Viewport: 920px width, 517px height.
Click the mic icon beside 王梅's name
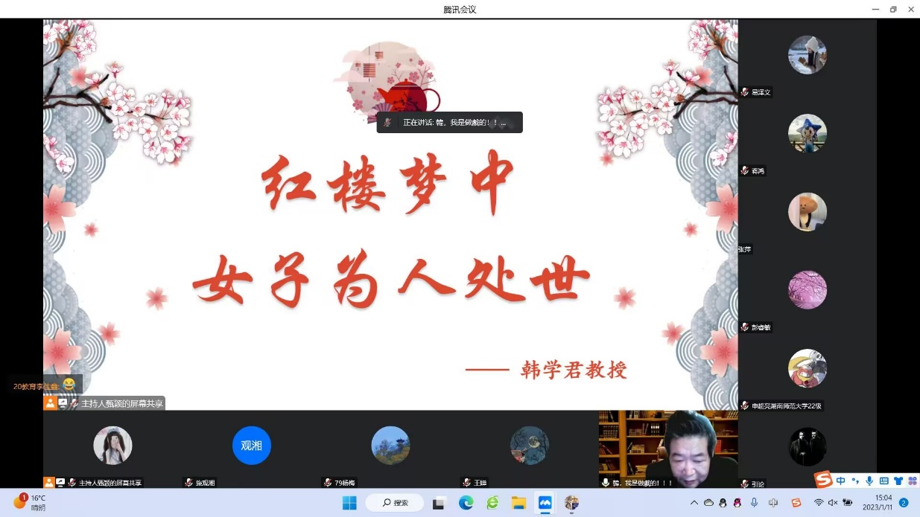pyautogui.click(x=466, y=483)
